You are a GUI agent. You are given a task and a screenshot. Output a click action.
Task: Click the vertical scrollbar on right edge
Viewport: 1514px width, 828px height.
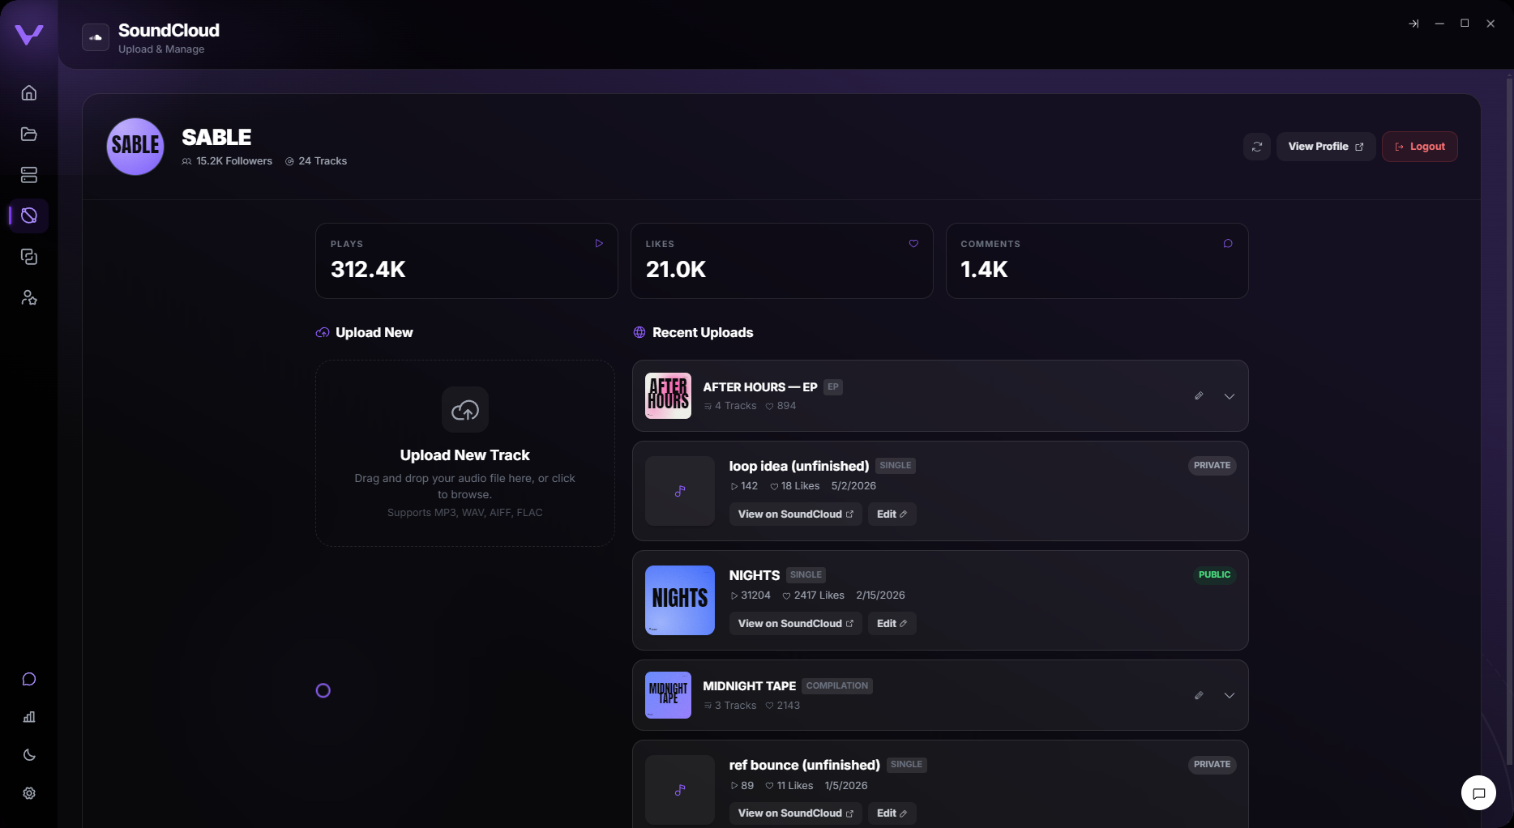pos(1509,421)
